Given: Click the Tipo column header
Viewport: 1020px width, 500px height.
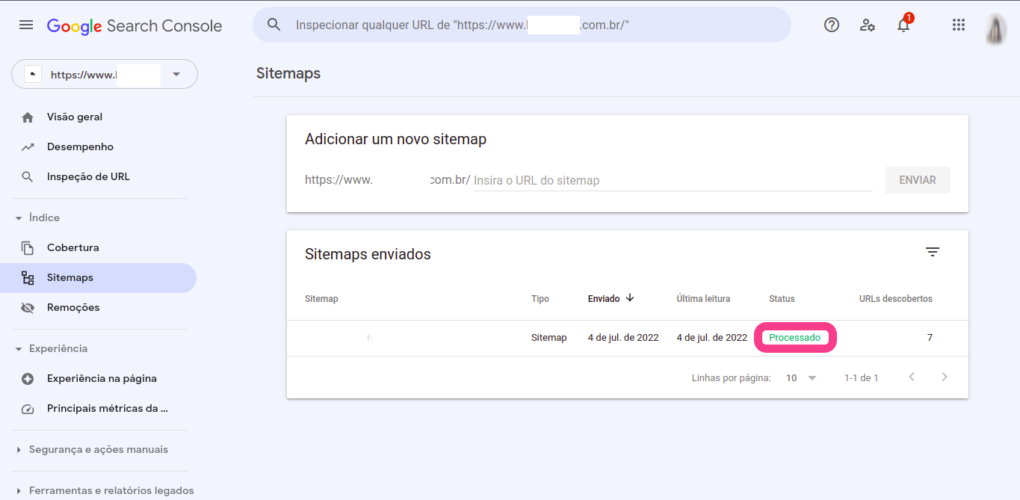Looking at the screenshot, I should [540, 299].
